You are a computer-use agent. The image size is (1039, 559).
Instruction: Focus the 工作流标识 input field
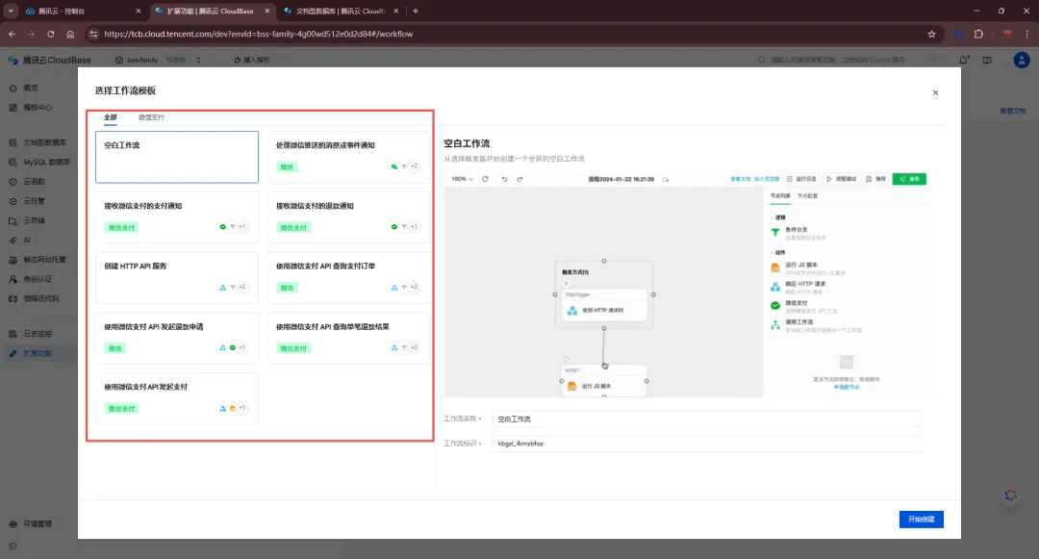point(706,444)
